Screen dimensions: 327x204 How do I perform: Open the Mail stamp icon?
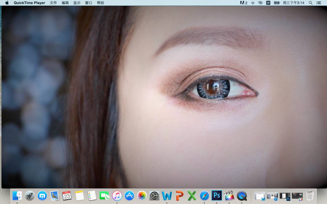(55, 196)
